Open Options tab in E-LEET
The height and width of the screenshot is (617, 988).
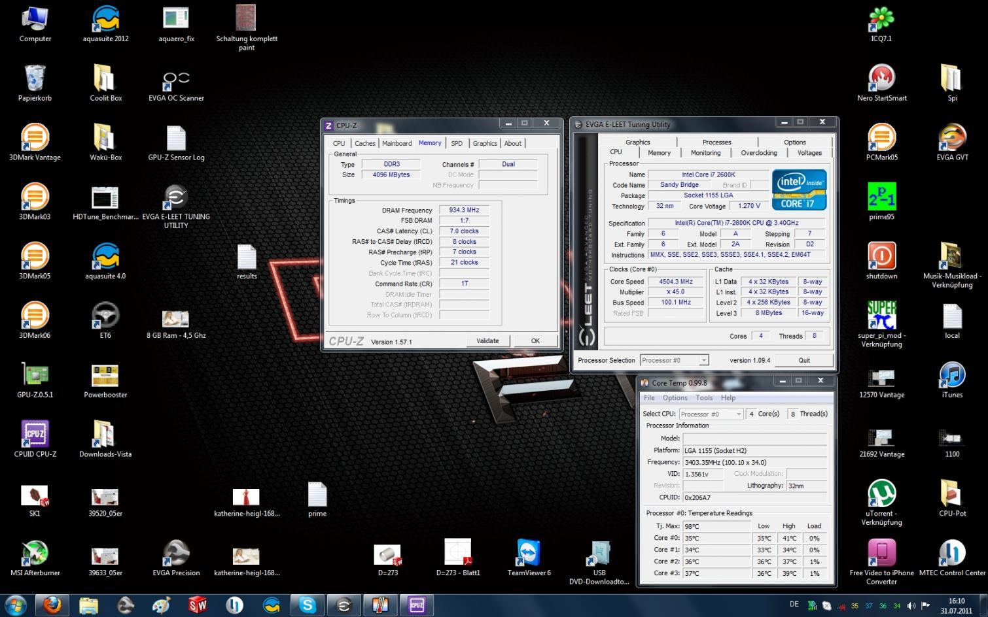click(794, 142)
